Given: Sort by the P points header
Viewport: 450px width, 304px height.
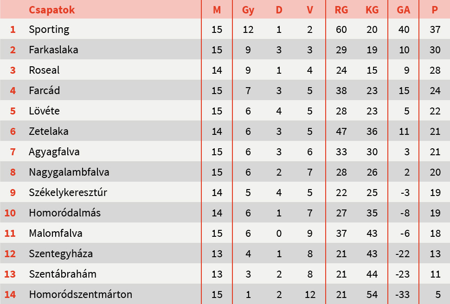Looking at the screenshot, I should pos(435,10).
